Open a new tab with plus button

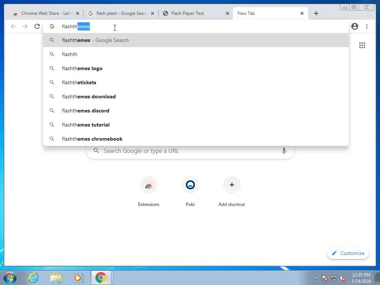(316, 13)
